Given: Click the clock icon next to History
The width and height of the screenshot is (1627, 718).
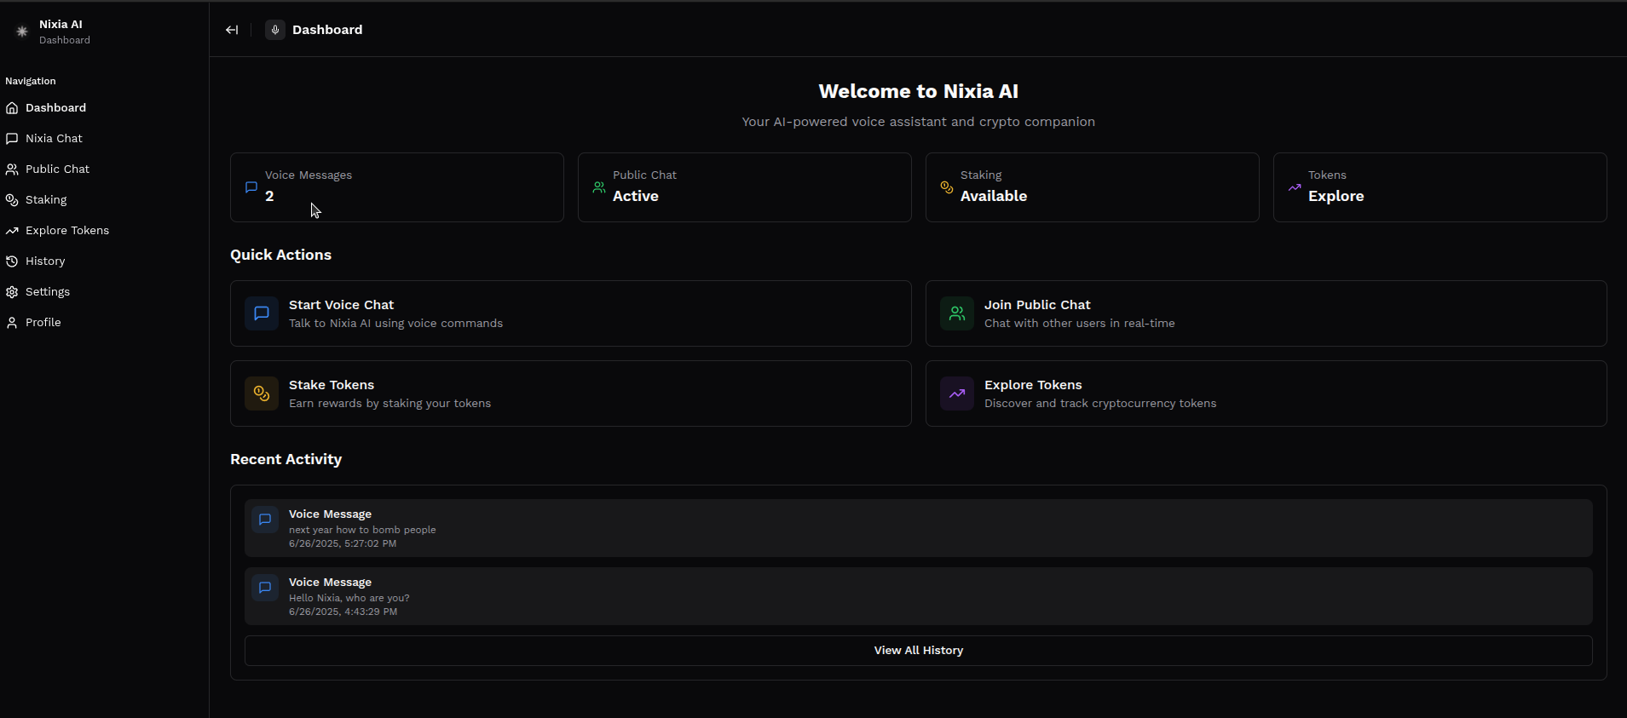Looking at the screenshot, I should [x=12, y=261].
